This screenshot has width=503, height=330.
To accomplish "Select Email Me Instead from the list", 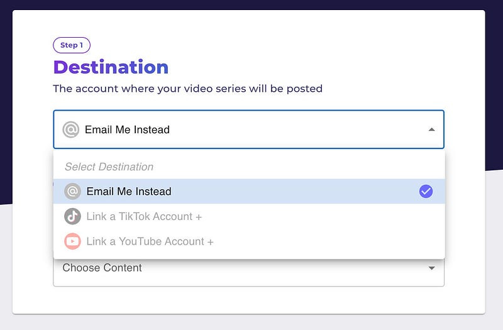I will coord(249,192).
